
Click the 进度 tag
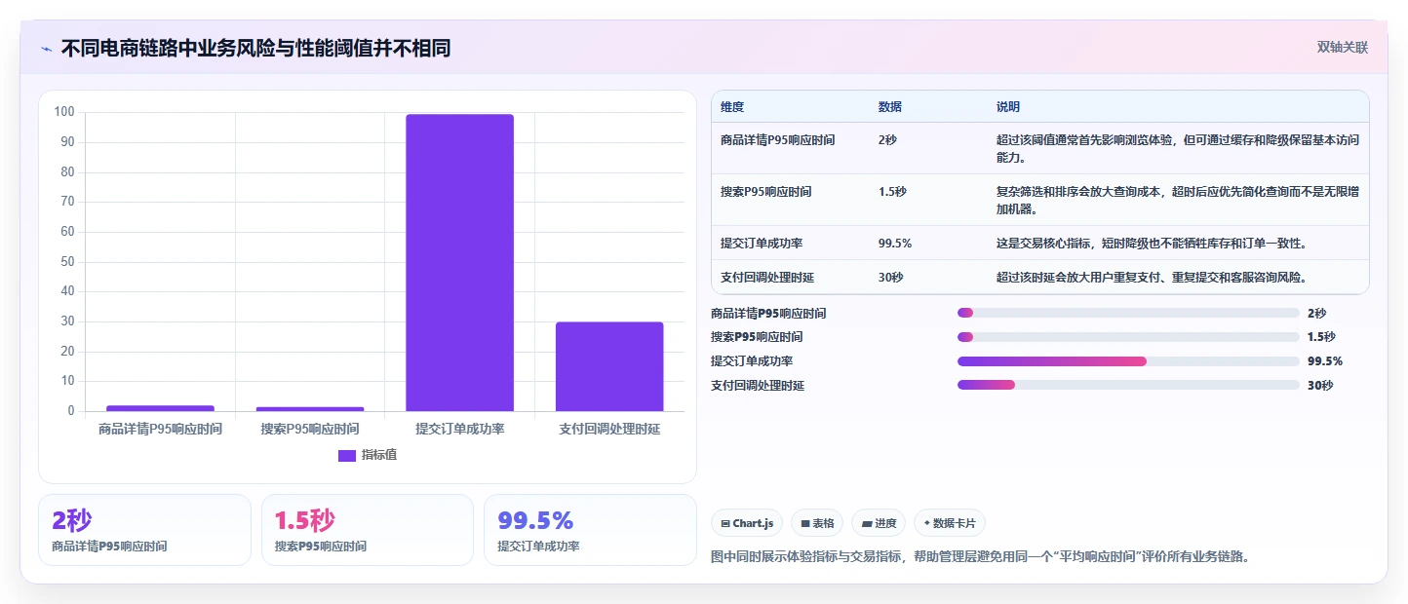coord(879,523)
